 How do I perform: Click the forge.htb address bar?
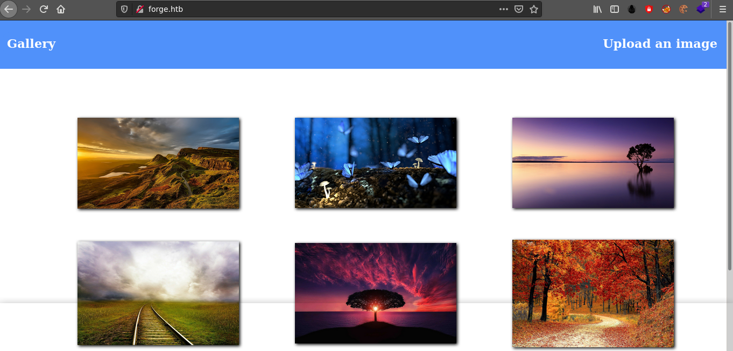click(x=323, y=9)
